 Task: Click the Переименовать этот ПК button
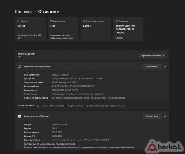[153, 55]
